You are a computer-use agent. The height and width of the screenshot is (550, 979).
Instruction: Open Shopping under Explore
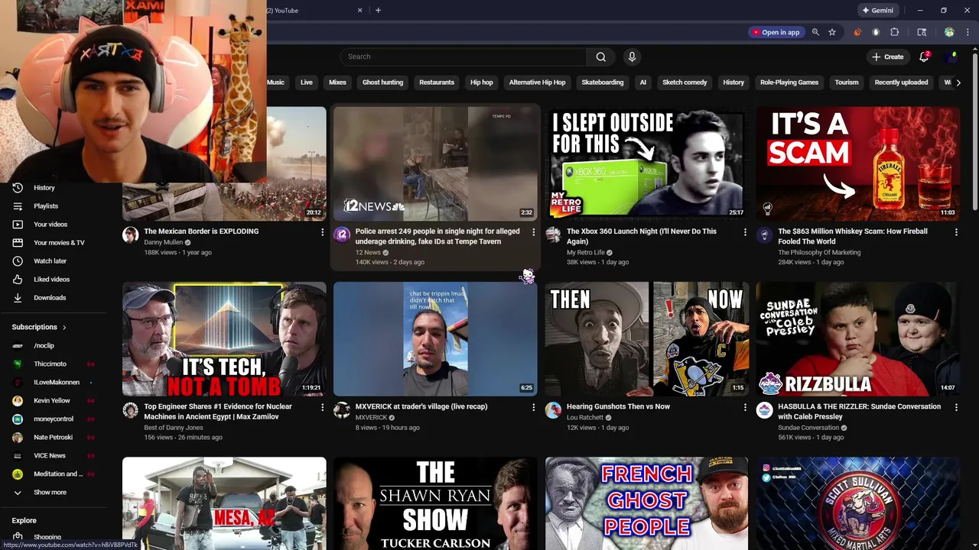[x=47, y=537]
